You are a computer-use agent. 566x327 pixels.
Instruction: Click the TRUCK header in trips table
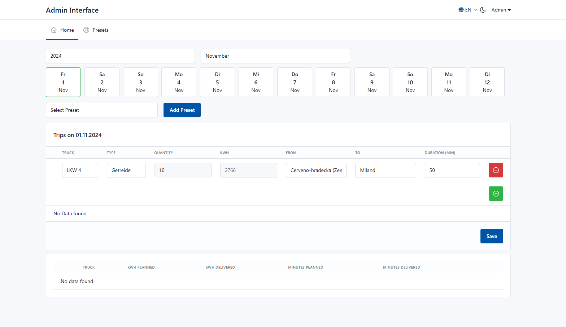pyautogui.click(x=68, y=153)
